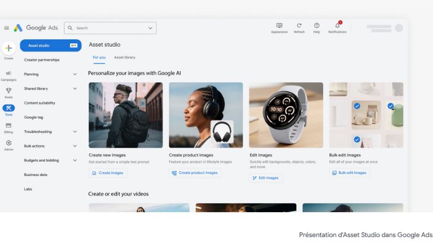The image size is (433, 243).
Task: Toggle first checkmark in Bulk edit thumbnail
Action: point(357,106)
